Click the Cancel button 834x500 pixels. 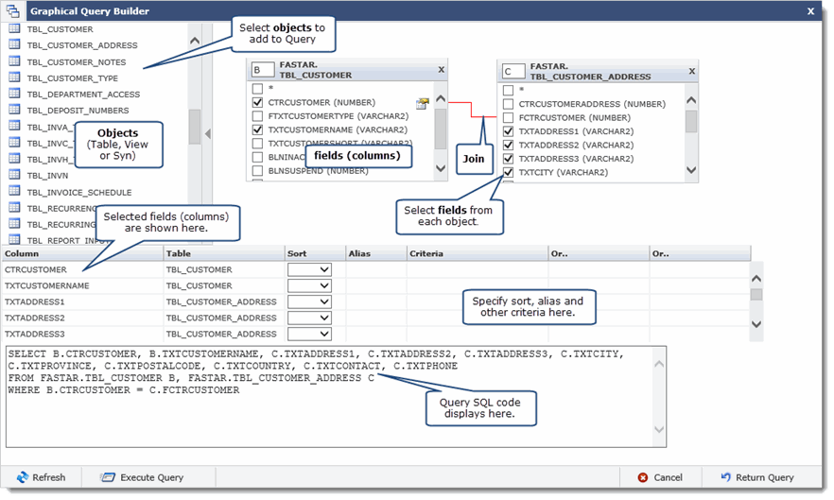pyautogui.click(x=660, y=477)
